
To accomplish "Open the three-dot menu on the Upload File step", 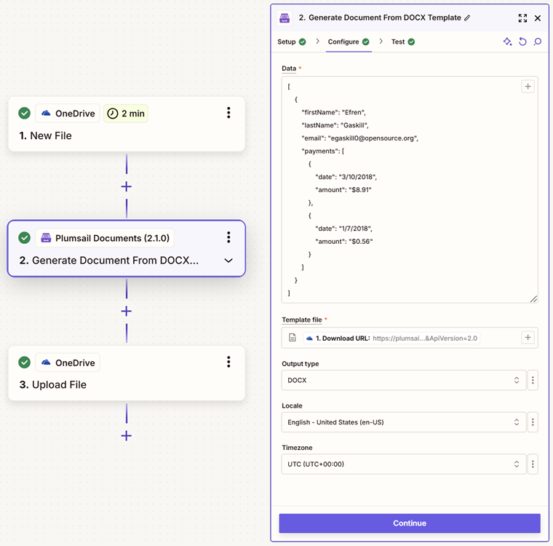I will [x=228, y=362].
